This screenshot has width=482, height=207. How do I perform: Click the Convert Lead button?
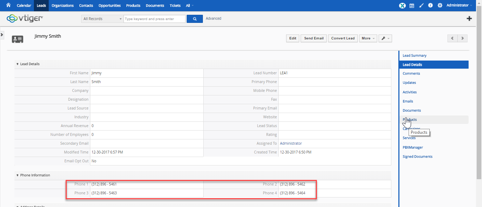coord(343,38)
